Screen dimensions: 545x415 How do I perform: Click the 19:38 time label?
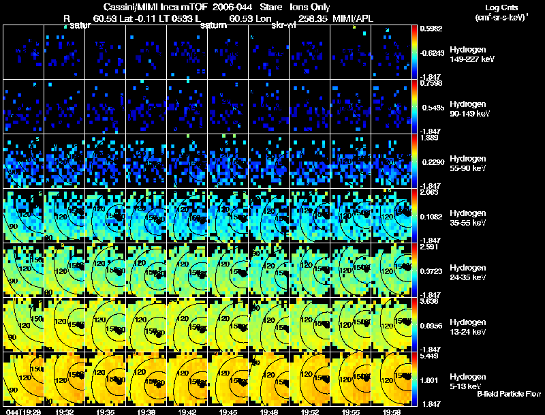(146, 412)
